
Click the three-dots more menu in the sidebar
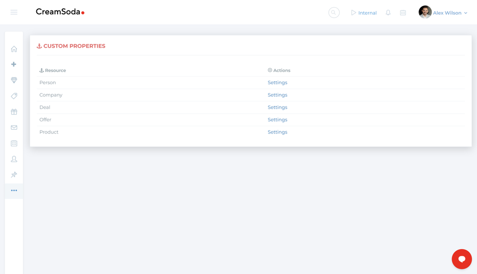pos(14,191)
